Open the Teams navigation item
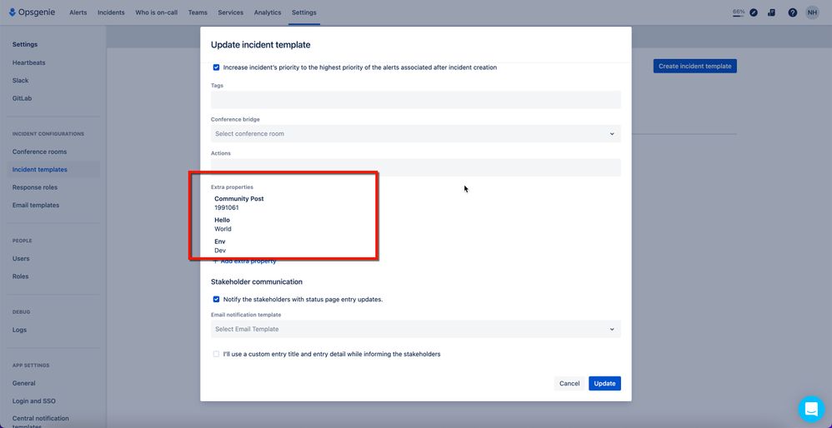This screenshot has height=428, width=832. tap(198, 12)
